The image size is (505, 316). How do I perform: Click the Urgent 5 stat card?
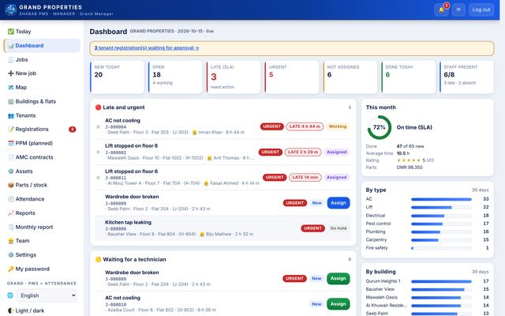(292, 77)
